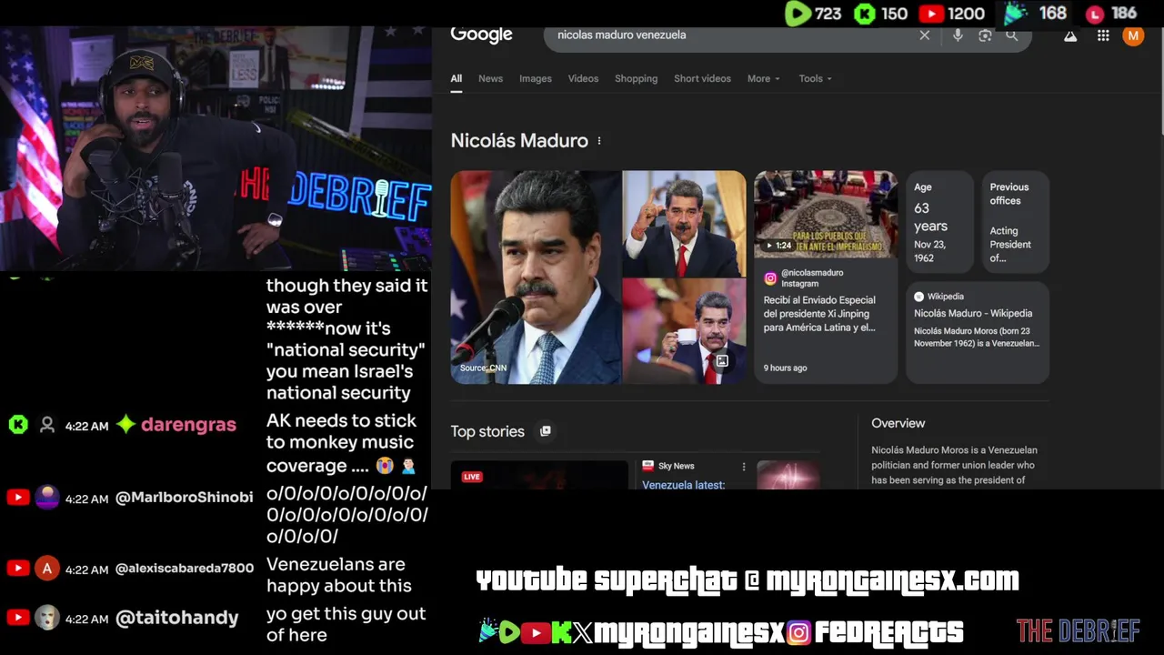Open the Google apps grid
The width and height of the screenshot is (1164, 655).
pyautogui.click(x=1103, y=35)
